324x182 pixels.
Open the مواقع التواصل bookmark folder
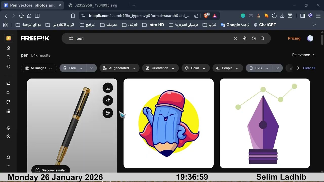[28, 25]
